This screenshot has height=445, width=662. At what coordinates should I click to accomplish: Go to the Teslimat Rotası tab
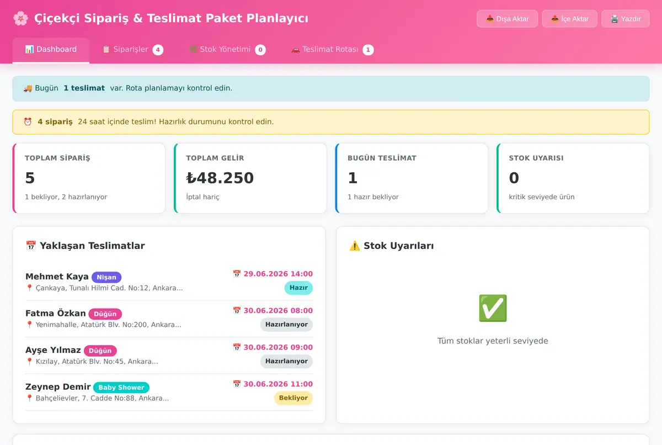(332, 50)
